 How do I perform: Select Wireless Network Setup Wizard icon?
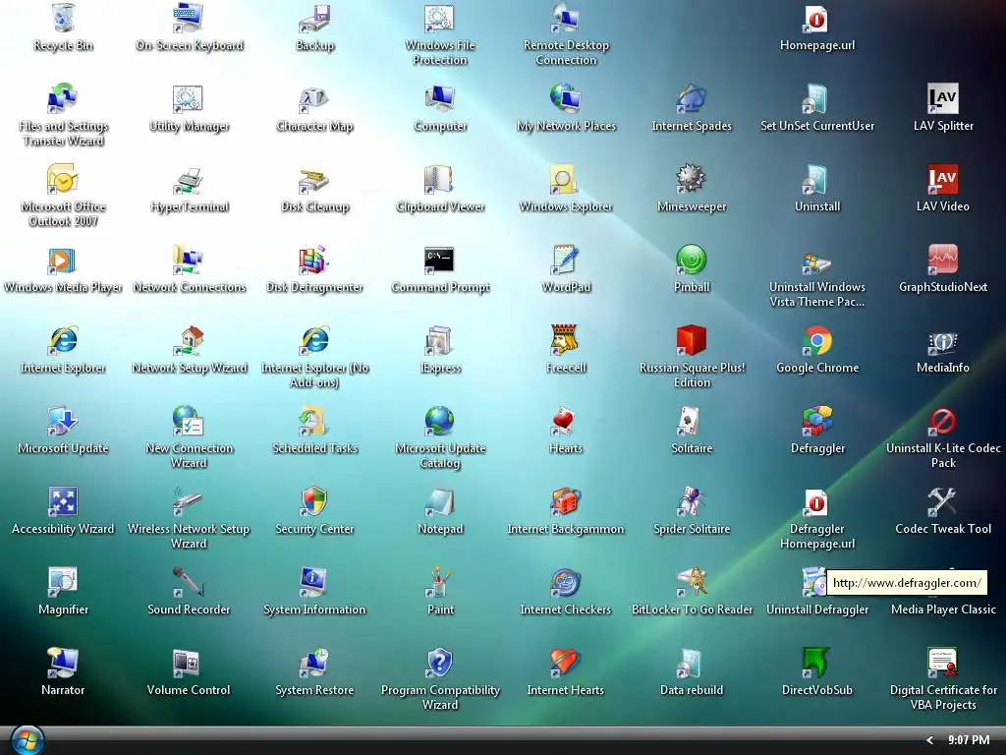(x=189, y=501)
